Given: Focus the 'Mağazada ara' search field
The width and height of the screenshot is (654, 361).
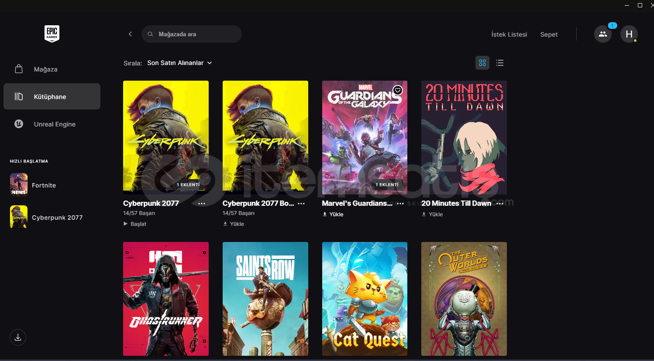Looking at the screenshot, I should click(191, 34).
